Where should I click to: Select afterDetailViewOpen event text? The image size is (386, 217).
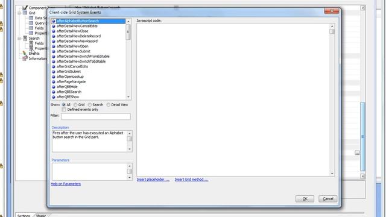click(72, 46)
